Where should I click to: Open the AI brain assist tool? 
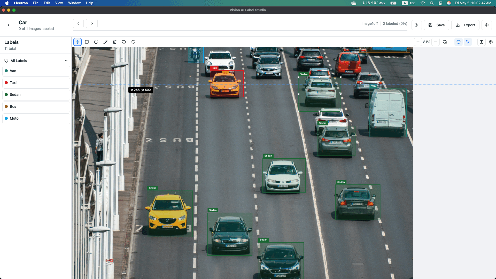tap(482, 42)
